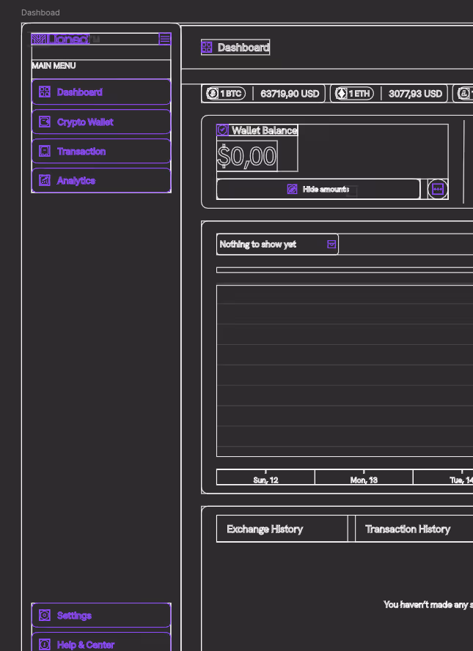
Task: Switch to Exchange History tab
Action: tap(282, 529)
